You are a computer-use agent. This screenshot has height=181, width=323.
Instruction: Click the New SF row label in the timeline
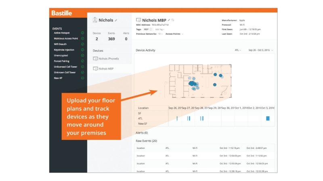point(143,124)
